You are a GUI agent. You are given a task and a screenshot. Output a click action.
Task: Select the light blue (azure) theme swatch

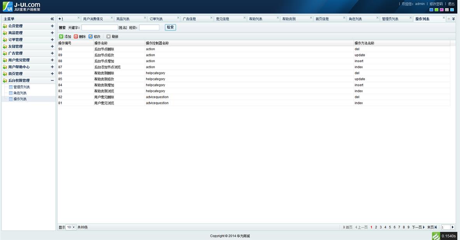tap(452, 10)
